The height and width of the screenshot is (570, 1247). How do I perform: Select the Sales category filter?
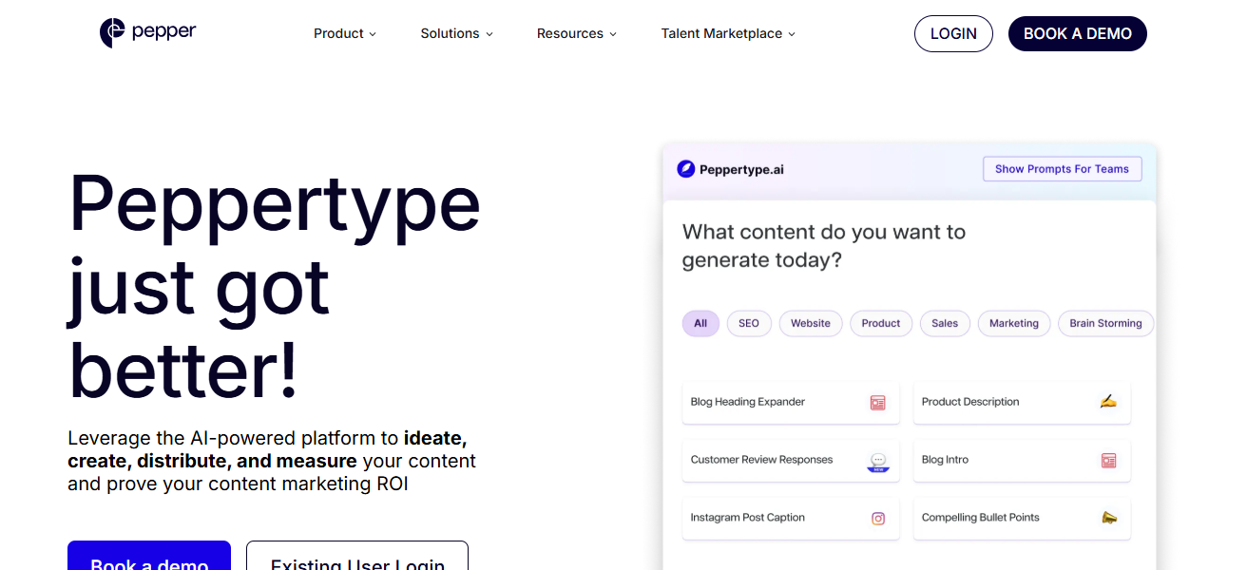[x=945, y=323]
